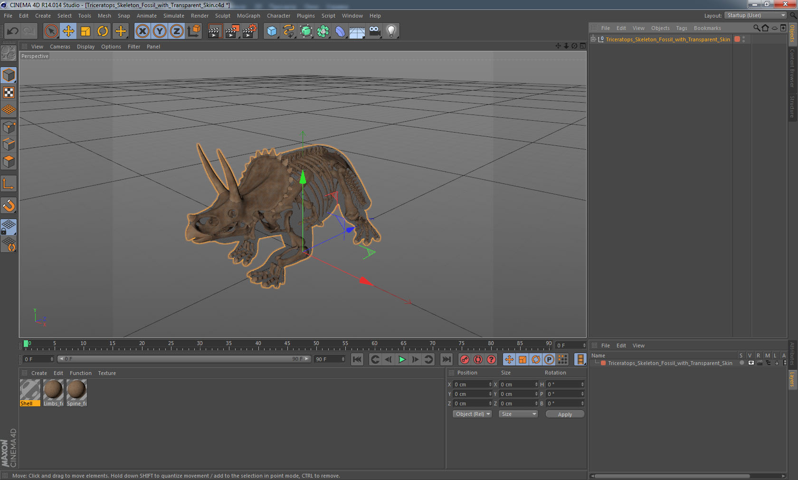Screen dimensions: 798x480
Task: Open the Sculpt menu
Action: 222,16
